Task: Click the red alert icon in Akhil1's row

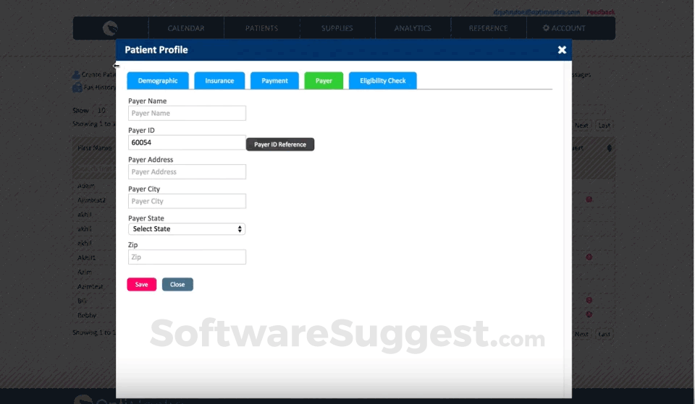Action: (589, 257)
